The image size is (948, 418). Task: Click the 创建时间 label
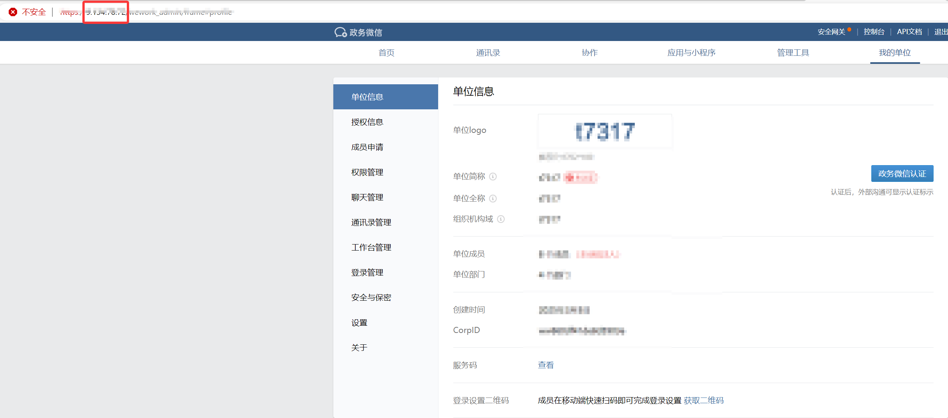(x=469, y=310)
